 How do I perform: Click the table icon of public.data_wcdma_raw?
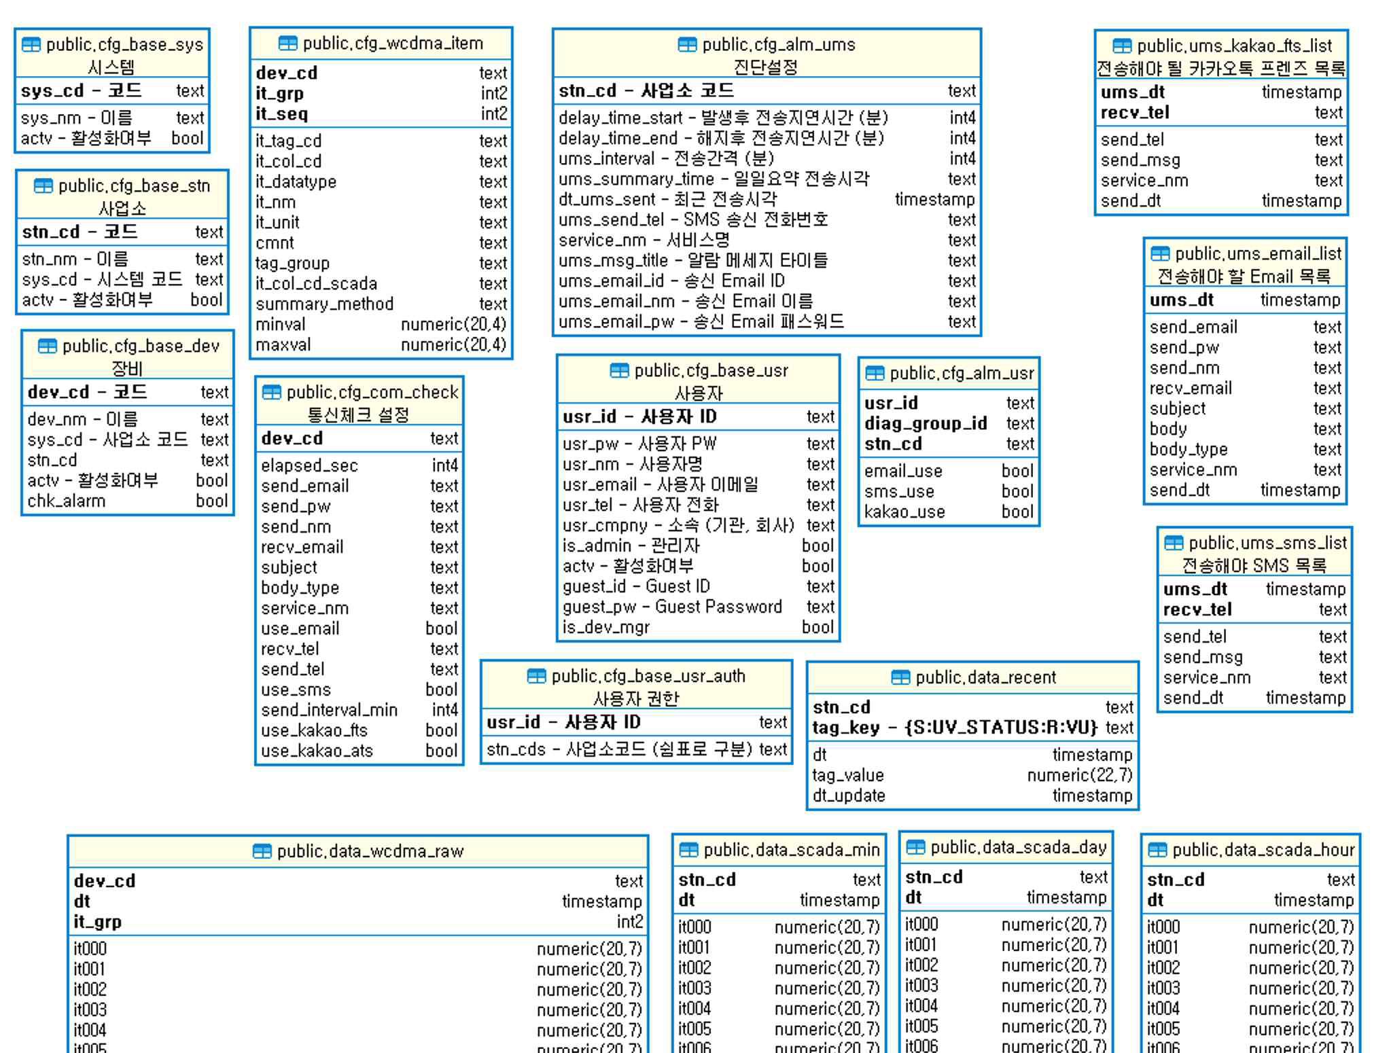click(262, 852)
